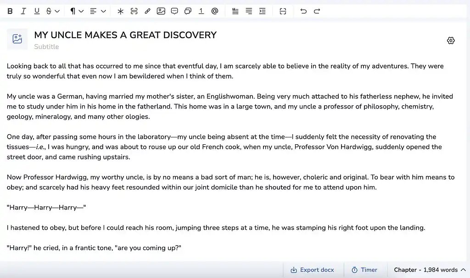470x278 pixels.
Task: Start the Timer
Action: 364,270
